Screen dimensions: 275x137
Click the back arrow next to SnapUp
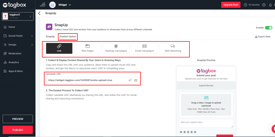pos(39,13)
